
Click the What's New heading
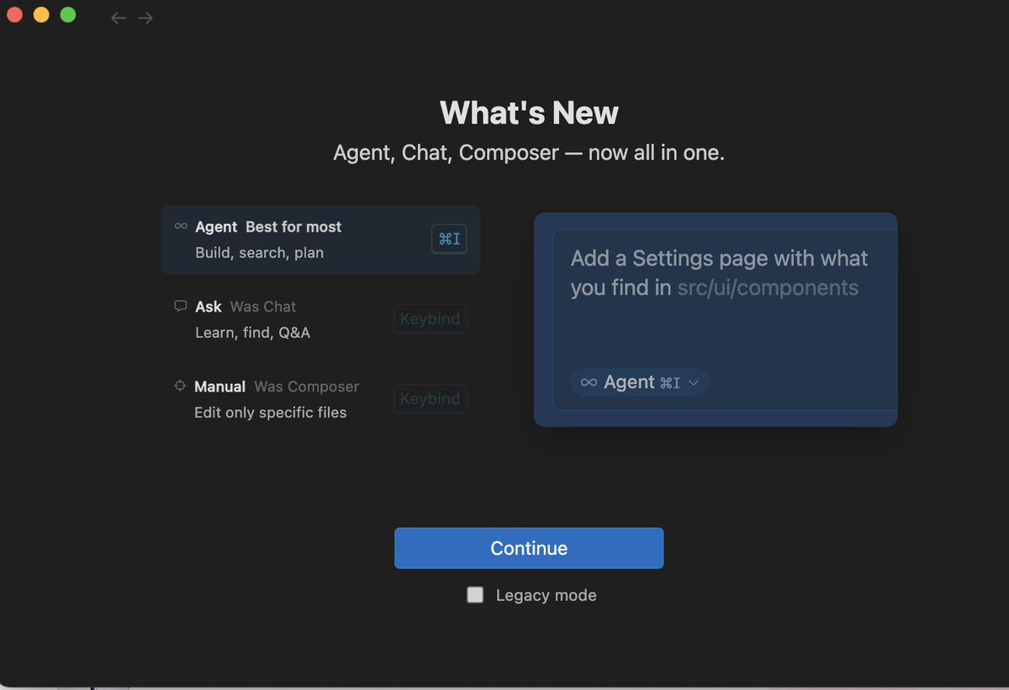(529, 113)
